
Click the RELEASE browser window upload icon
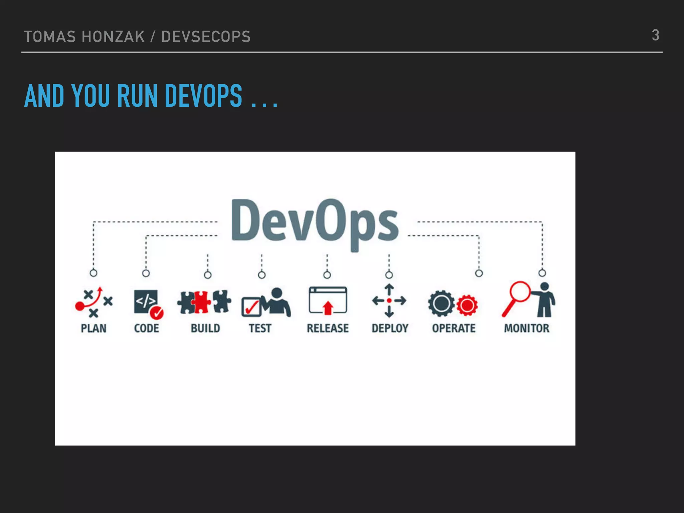pyautogui.click(x=328, y=301)
